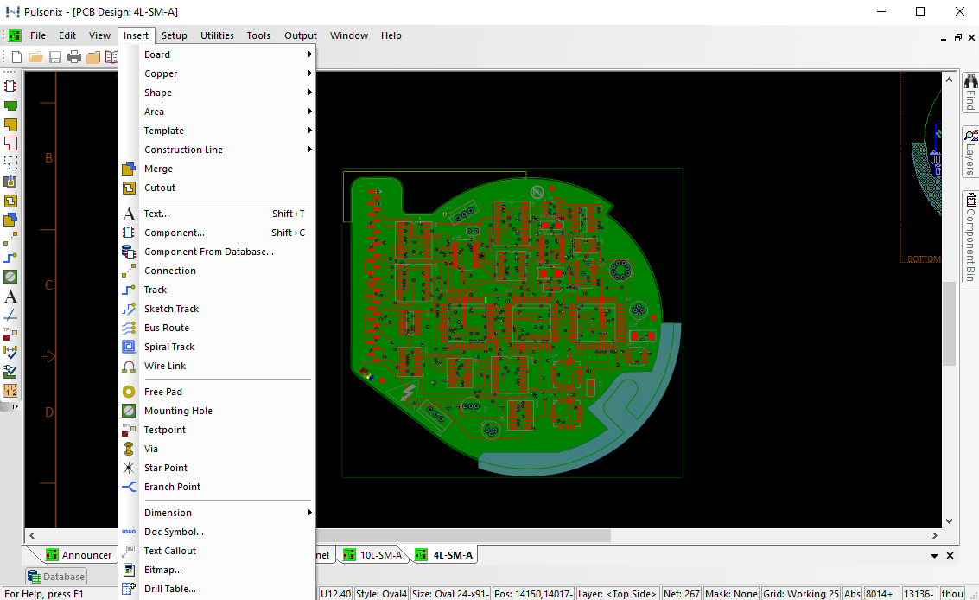Select the Insert Component tool in left toolbar

(x=10, y=86)
